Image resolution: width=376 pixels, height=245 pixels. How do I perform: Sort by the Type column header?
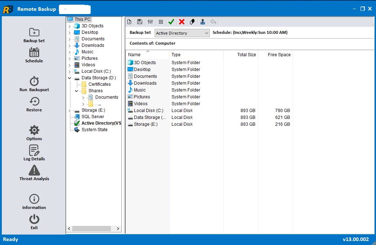[196, 54]
